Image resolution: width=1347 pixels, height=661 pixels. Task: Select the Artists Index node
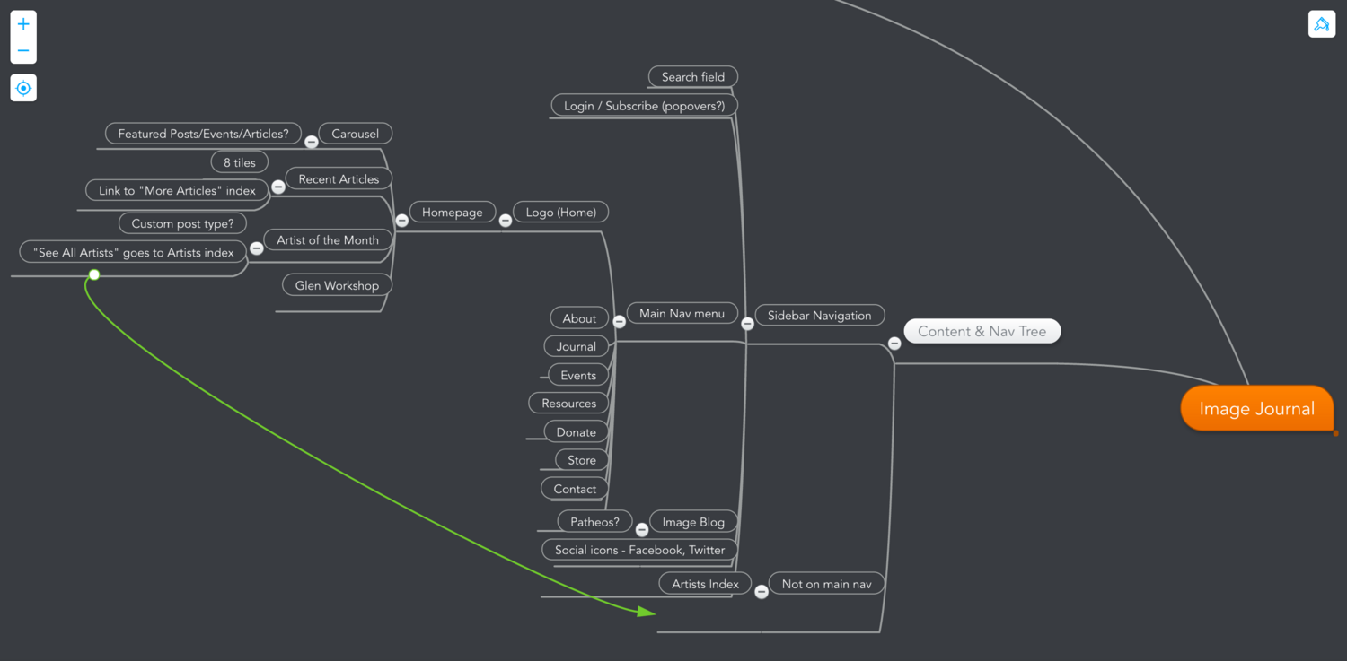705,583
